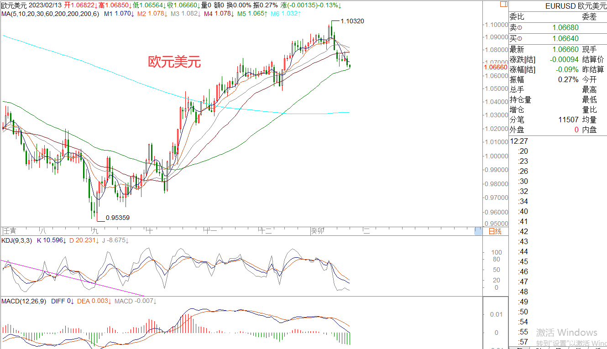The image size is (607, 349).
Task: Click the KDJ(9,3,3) indicator label
Action: [x=16, y=240]
